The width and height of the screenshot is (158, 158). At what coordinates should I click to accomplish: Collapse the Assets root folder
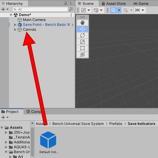coord(2,128)
